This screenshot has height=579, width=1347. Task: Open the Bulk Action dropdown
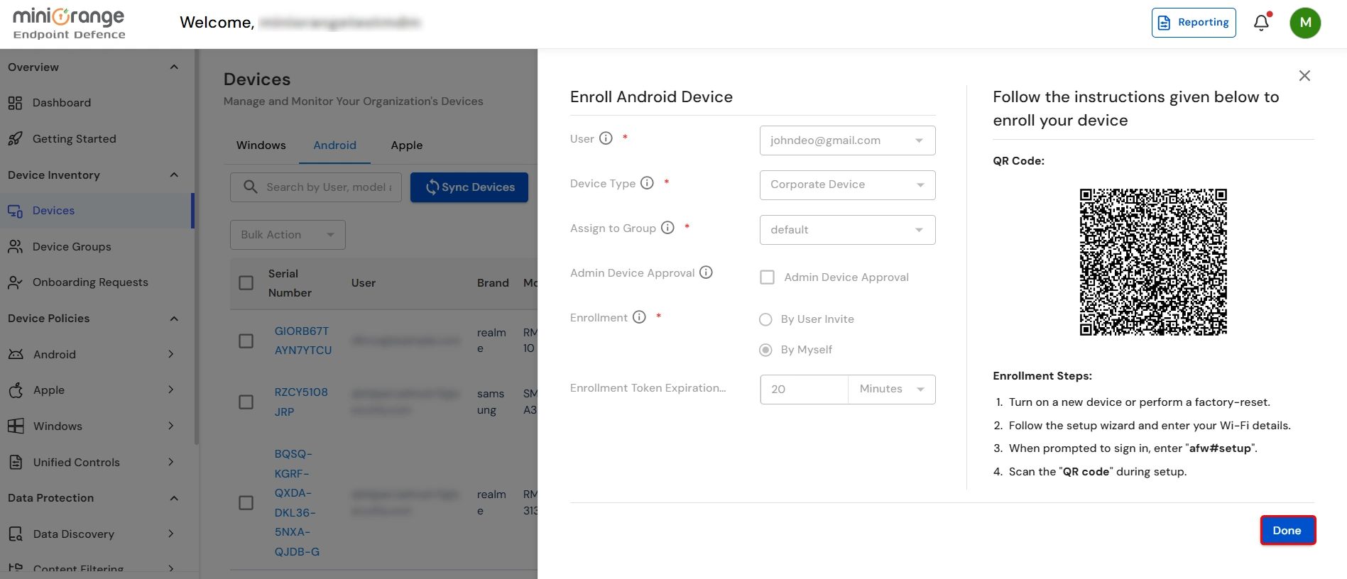[x=288, y=235]
